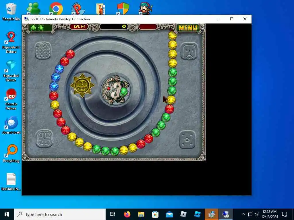Click the LVL 1-1 level indicator
This screenshot has height=220, width=294.
click(79, 27)
